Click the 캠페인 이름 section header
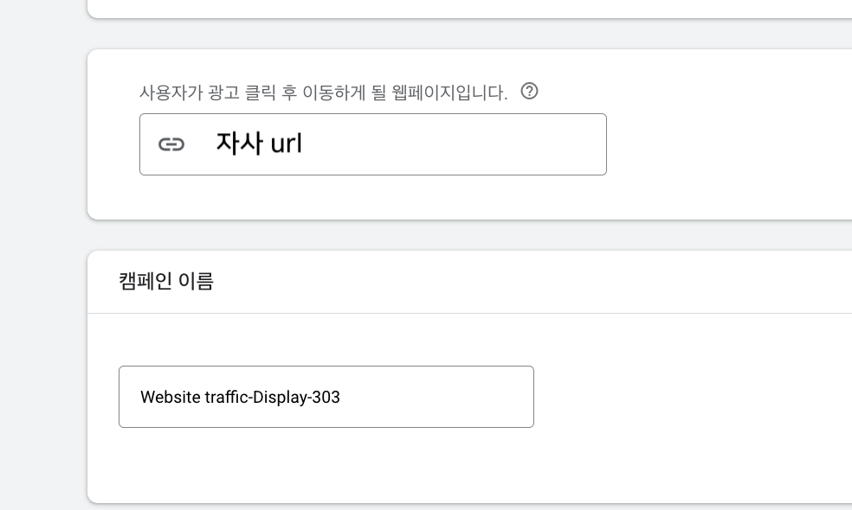The image size is (852, 510). 165,280
